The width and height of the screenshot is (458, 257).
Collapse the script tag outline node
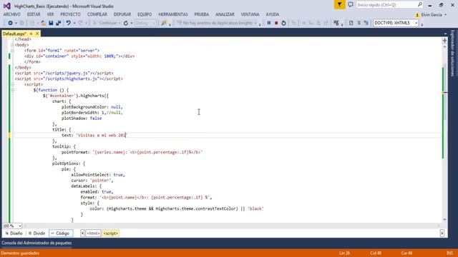click(12, 84)
